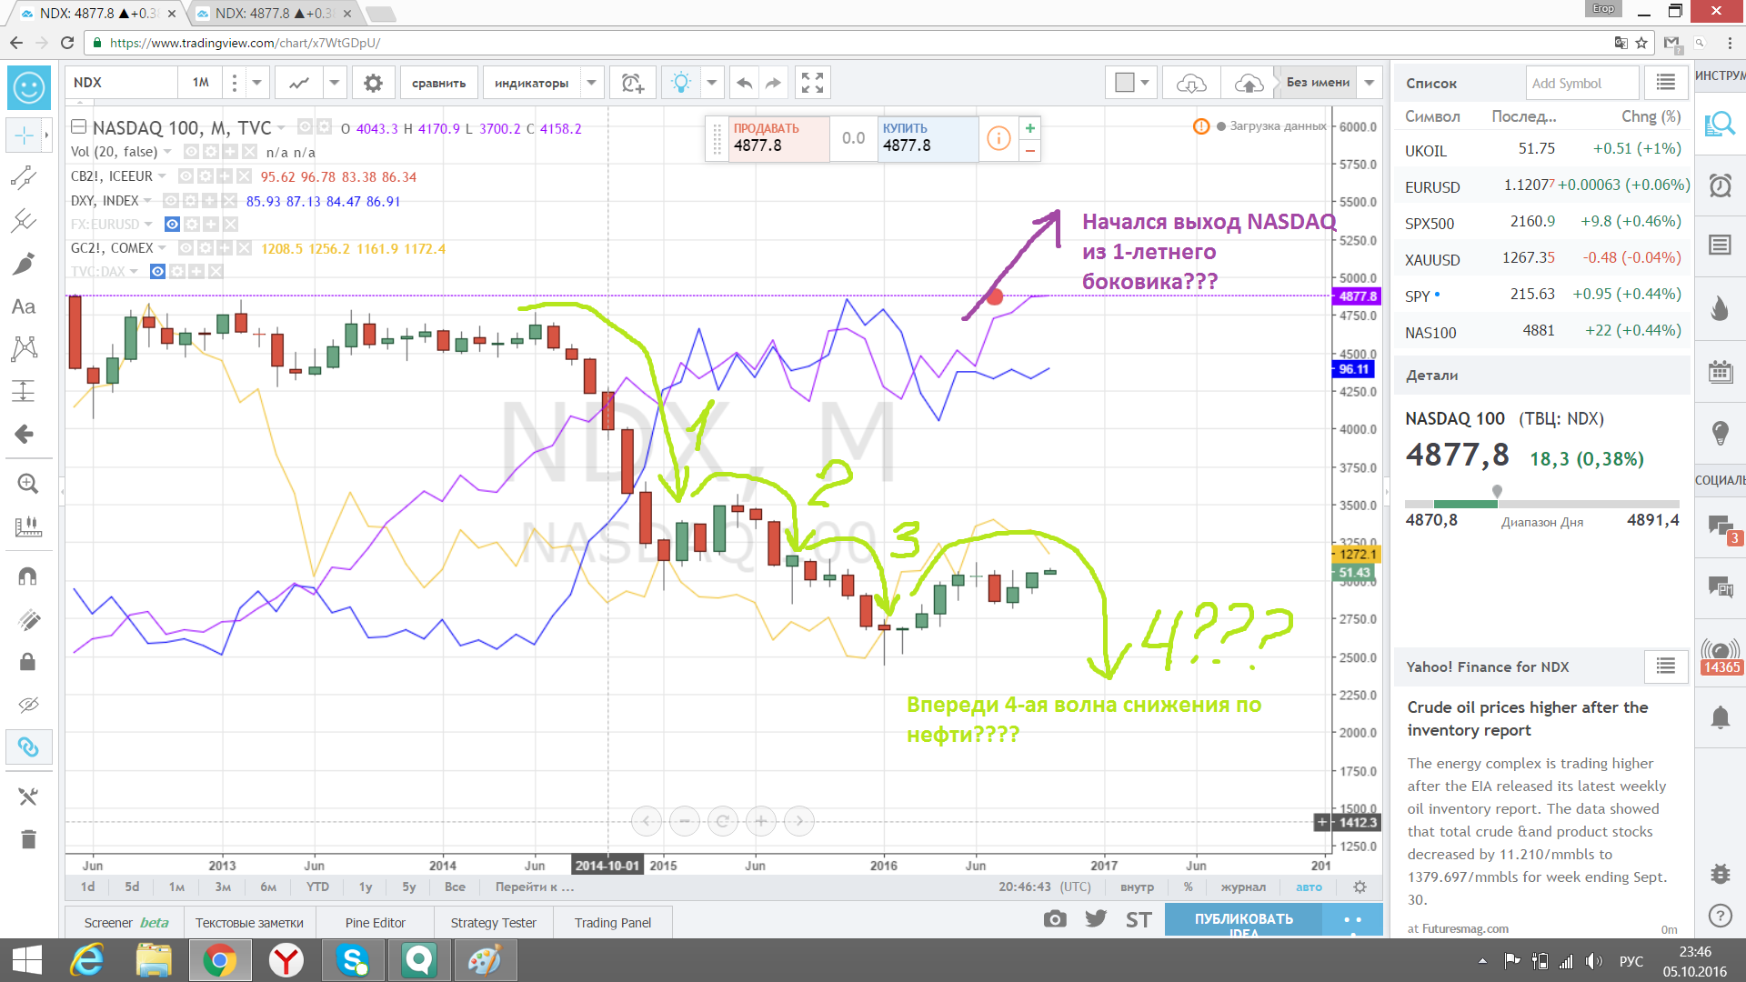Expand the индикаторы dropdown arrow

592,83
